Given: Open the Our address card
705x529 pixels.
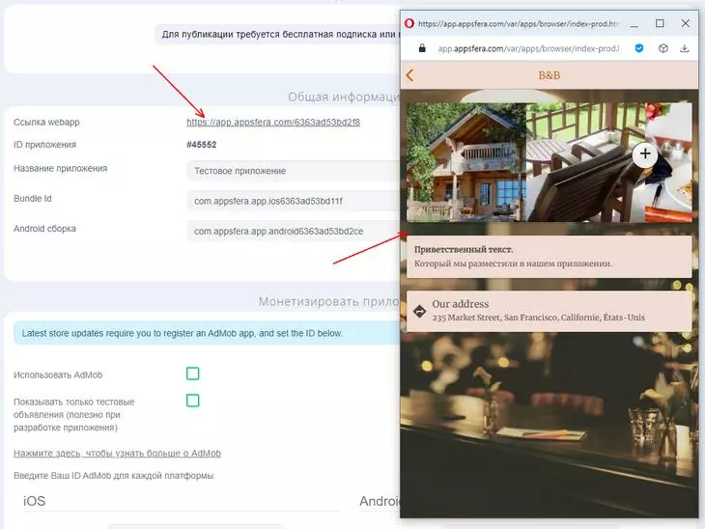Looking at the screenshot, I should coord(549,311).
